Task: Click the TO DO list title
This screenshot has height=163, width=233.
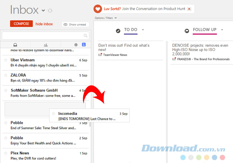Action: coord(130,30)
